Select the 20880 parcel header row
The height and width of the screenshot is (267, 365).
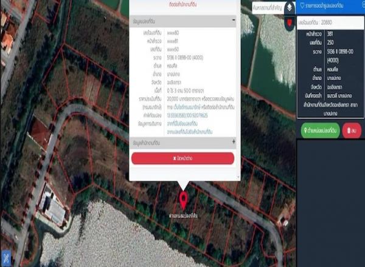(330, 22)
